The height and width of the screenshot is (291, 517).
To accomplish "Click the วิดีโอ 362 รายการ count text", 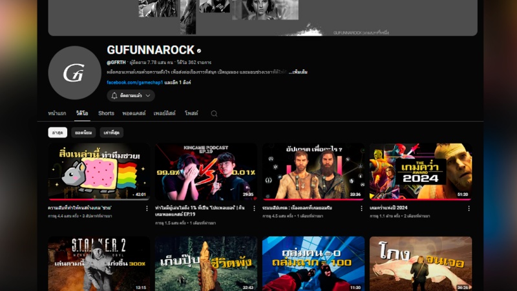I will (x=194, y=62).
